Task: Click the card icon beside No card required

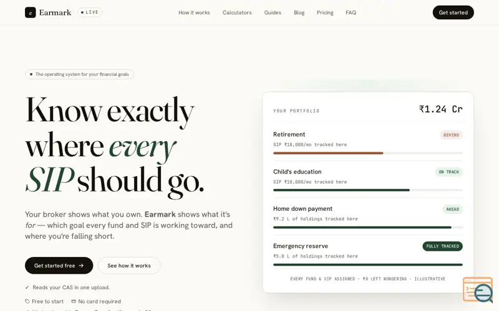Action: tap(74, 301)
